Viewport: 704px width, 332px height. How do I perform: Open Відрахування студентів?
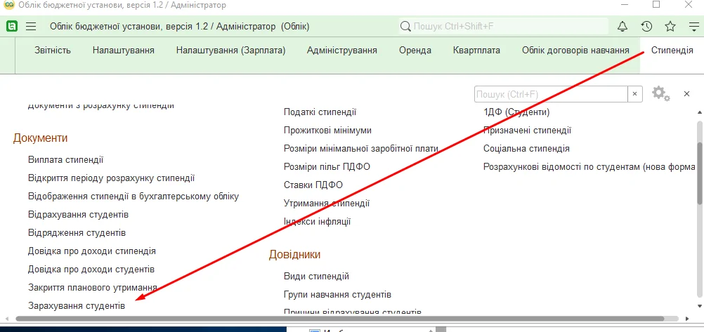(x=78, y=215)
